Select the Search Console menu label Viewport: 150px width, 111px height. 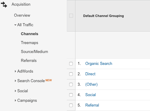[31, 81]
